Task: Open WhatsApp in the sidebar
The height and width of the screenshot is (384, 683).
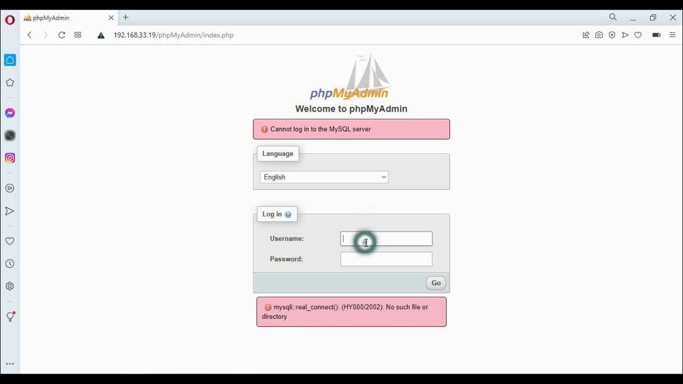Action: (x=10, y=135)
